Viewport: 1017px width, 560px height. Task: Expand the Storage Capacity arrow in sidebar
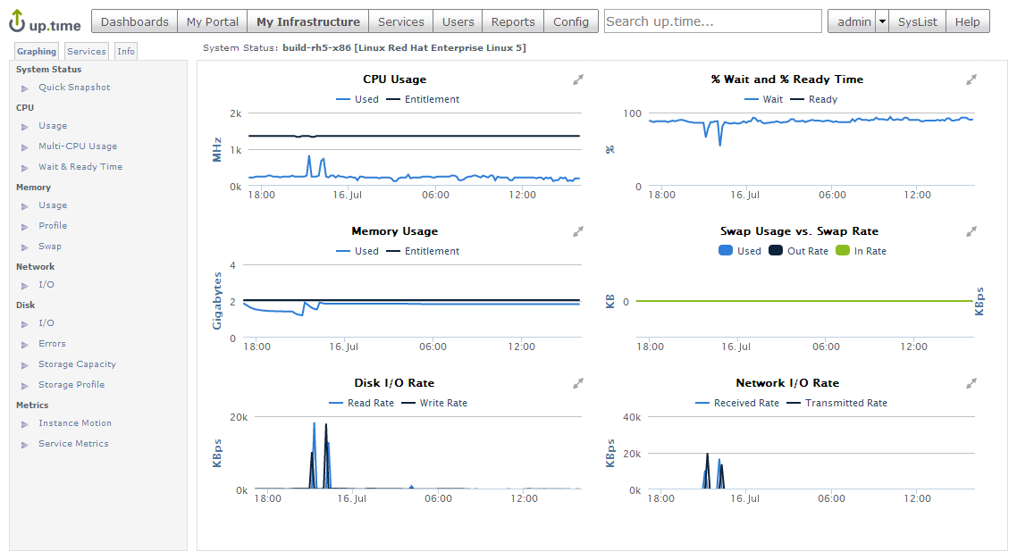(x=25, y=365)
